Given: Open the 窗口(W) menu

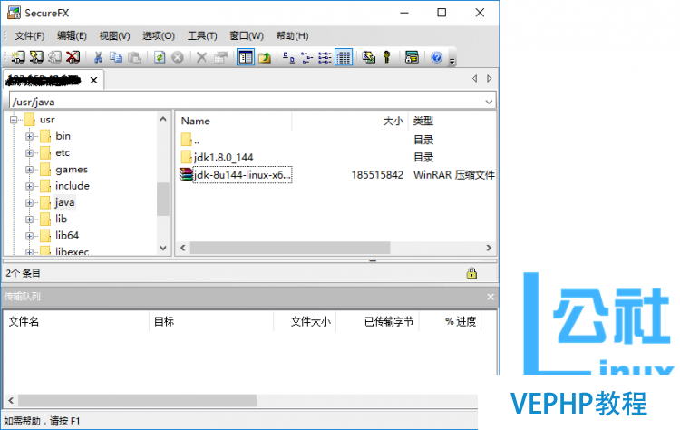Looking at the screenshot, I should click(247, 36).
